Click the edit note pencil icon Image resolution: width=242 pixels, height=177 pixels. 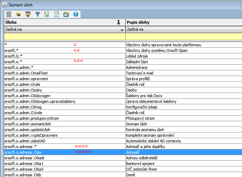(x=57, y=14)
